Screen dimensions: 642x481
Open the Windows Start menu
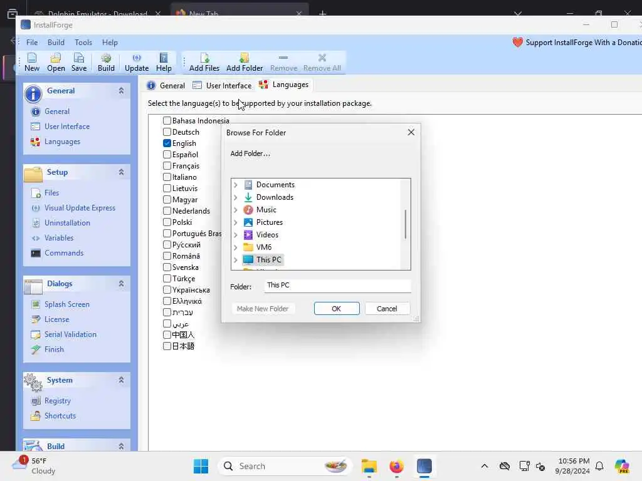pos(201,466)
